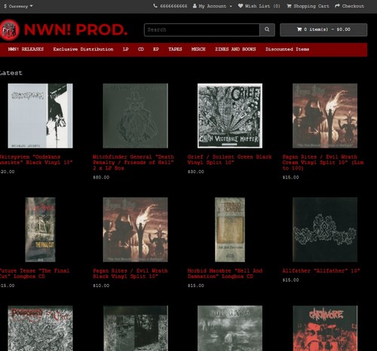Click the Grief / Soilent Green cover thumbnail
The width and height of the screenshot is (377, 351).
coord(230,116)
